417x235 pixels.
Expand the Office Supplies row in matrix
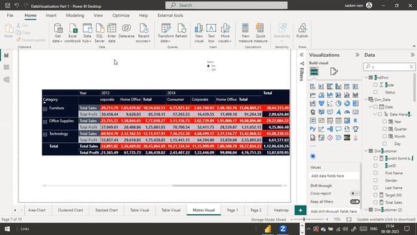point(45,121)
